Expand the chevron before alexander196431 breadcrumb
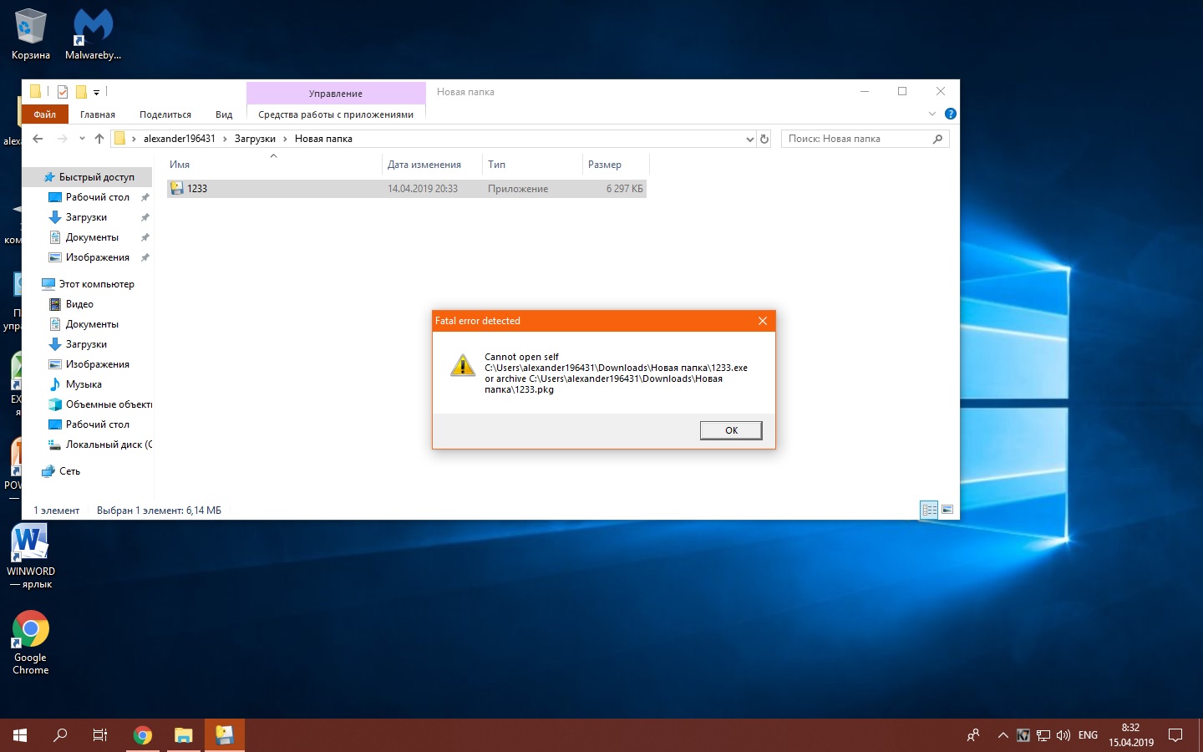This screenshot has height=752, width=1203. (x=134, y=139)
